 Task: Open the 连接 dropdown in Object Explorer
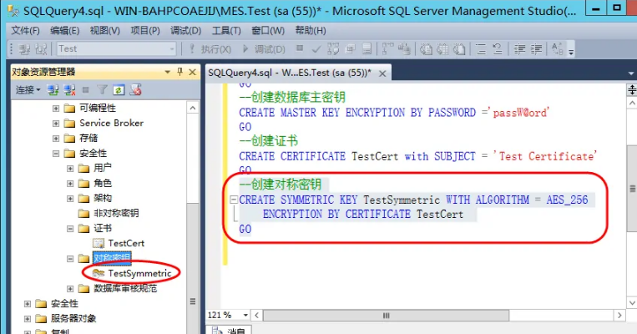(28, 90)
